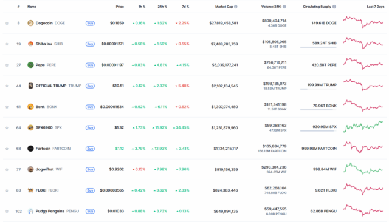Image resolution: width=389 pixels, height=222 pixels.
Task: Sort the table by 24h % column
Action: (x=162, y=7)
